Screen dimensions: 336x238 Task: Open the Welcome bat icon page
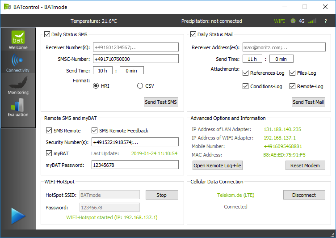tap(18, 39)
